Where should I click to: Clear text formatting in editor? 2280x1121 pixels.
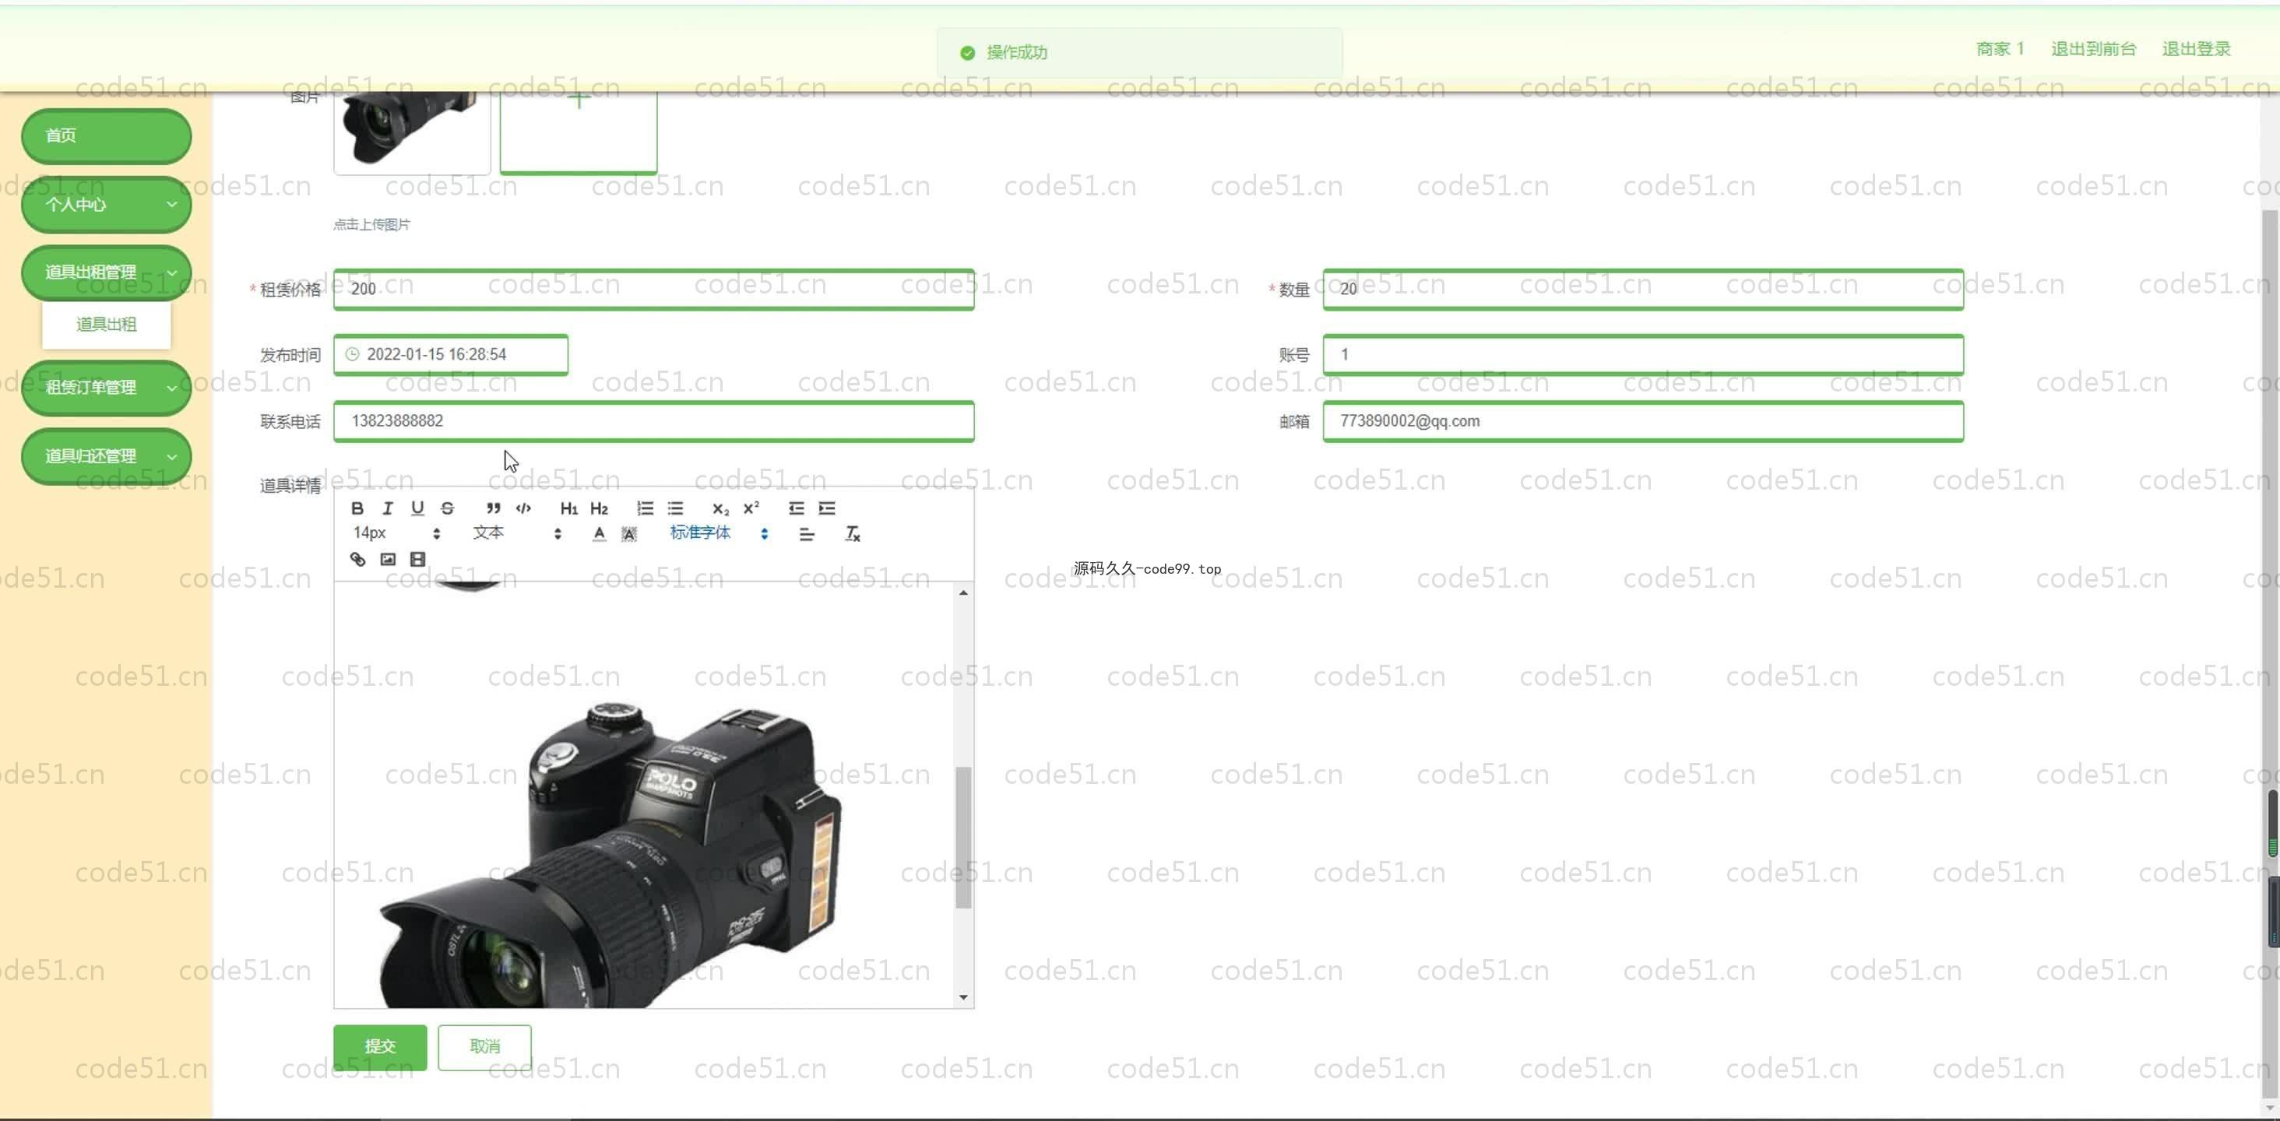click(x=853, y=533)
